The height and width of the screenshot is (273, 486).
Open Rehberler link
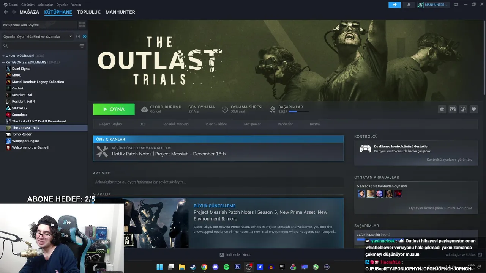click(285, 124)
